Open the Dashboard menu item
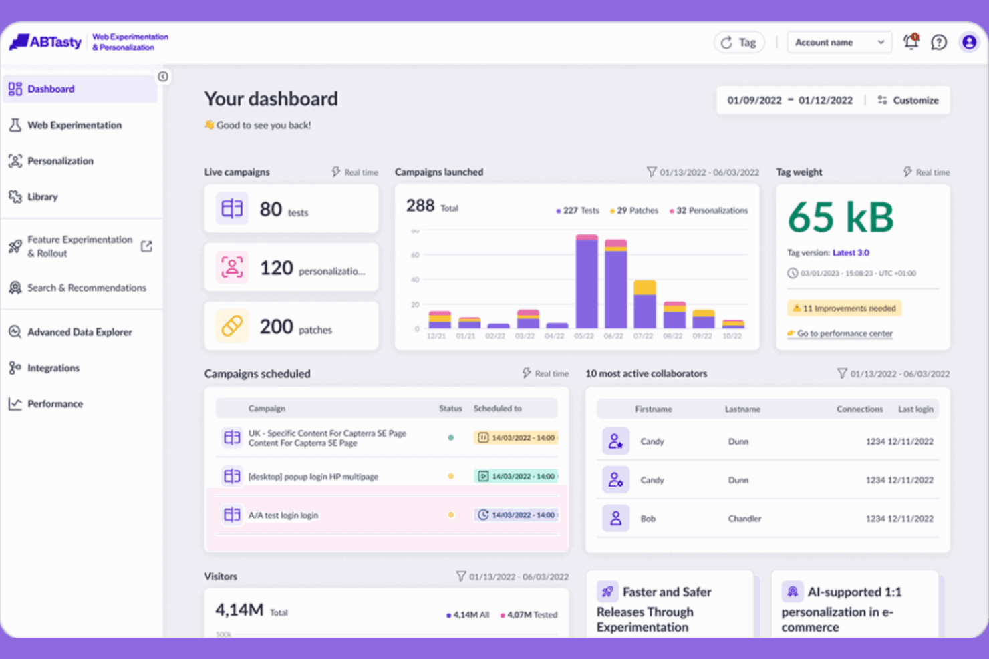Viewport: 989px width, 659px height. tap(80, 89)
